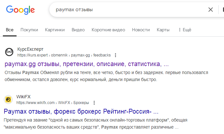Click the Google logo

(20, 10)
